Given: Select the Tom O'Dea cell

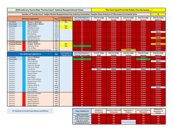Looking at the screenshot, I should [32, 48].
